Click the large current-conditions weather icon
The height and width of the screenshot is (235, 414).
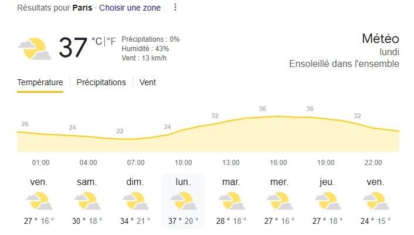click(35, 49)
